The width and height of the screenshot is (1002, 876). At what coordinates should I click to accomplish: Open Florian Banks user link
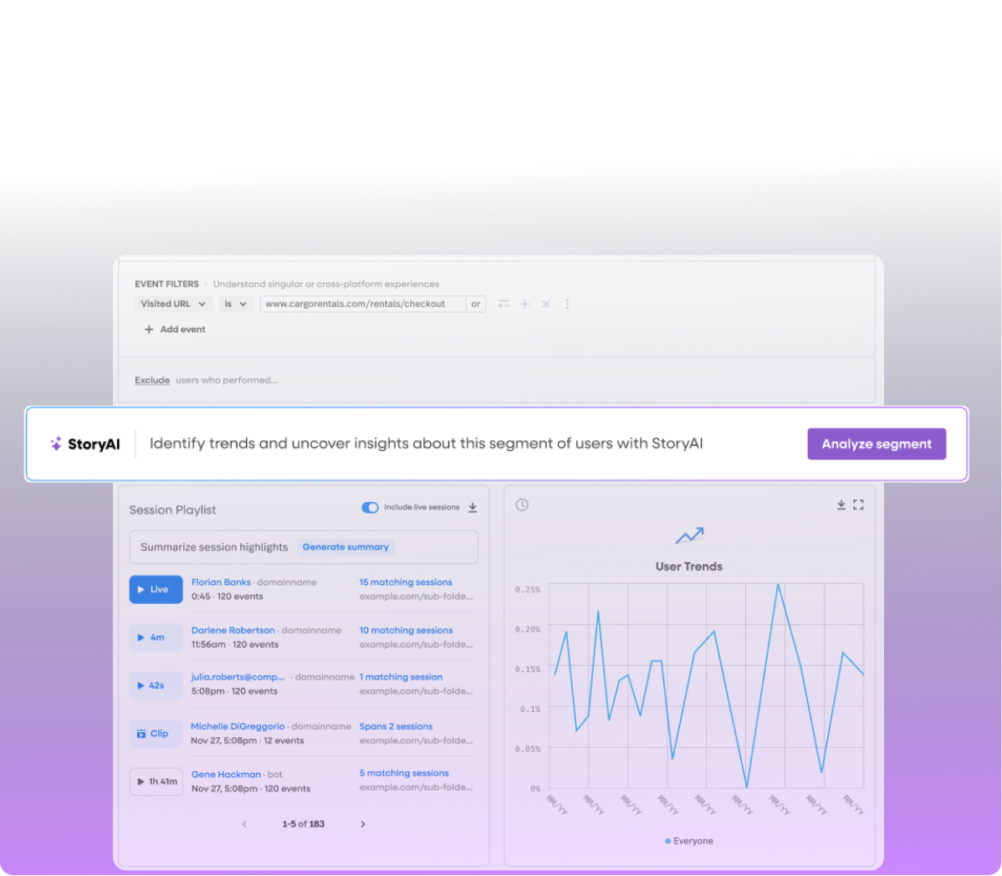[x=221, y=581]
